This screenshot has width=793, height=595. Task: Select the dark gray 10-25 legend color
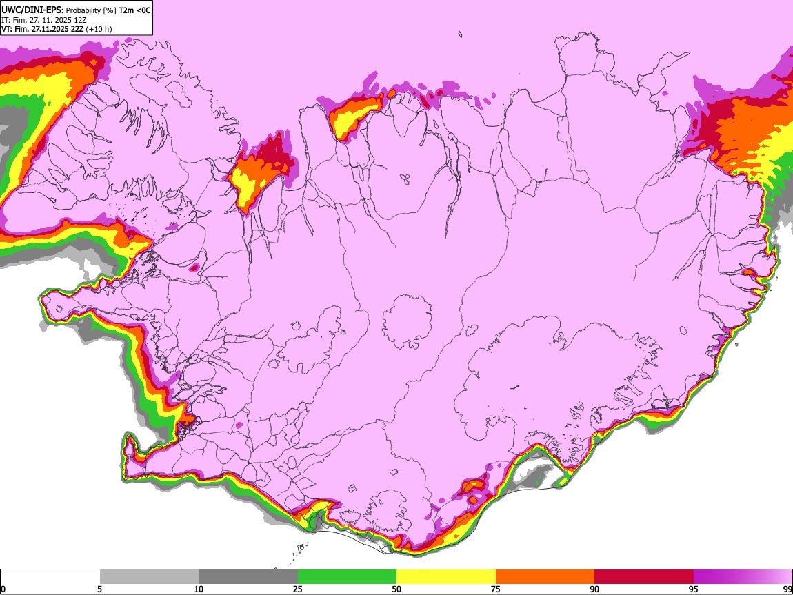click(248, 576)
